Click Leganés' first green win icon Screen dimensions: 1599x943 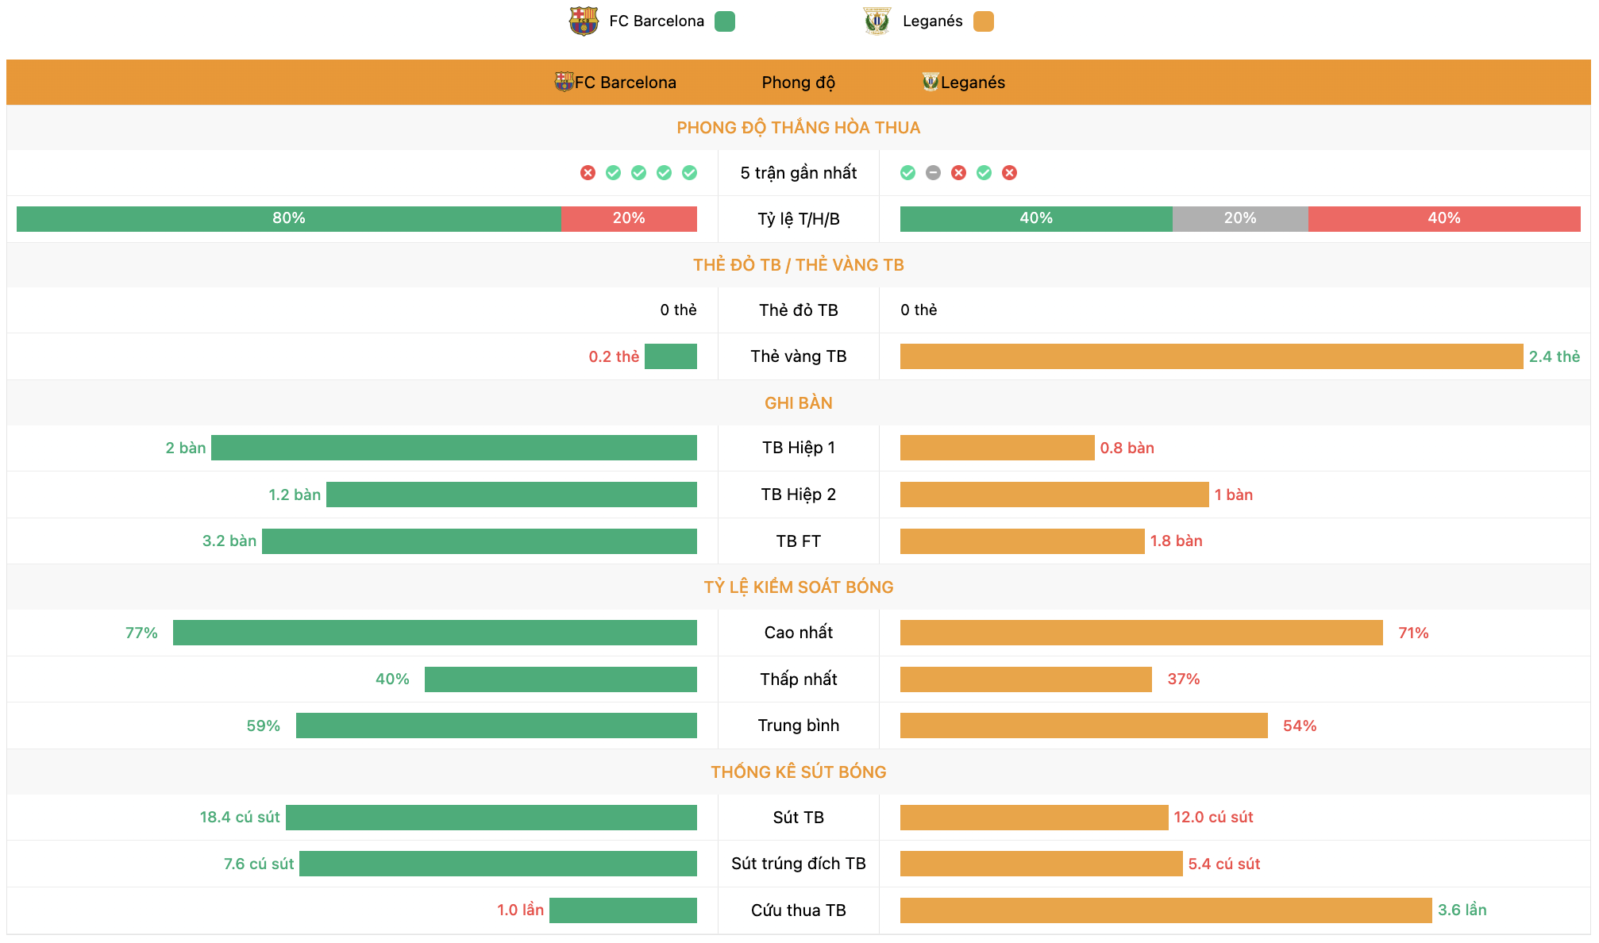(x=908, y=173)
